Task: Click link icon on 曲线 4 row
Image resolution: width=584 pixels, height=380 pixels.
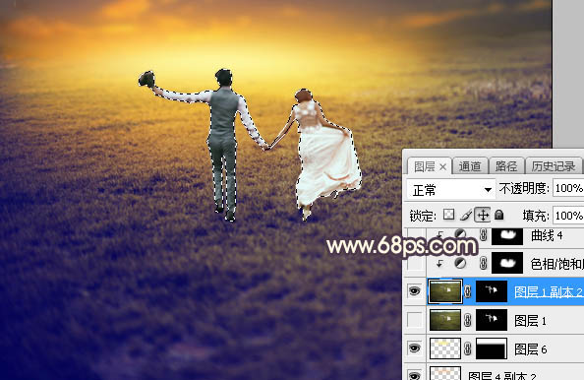Action: click(x=483, y=235)
